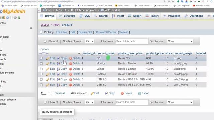Click the browser bookmark star icon
Screen dimensions: 214x120
pyautogui.click(x=173, y=1)
